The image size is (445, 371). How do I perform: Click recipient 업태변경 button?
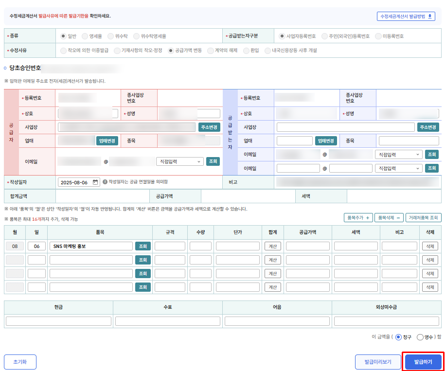[x=326, y=141]
